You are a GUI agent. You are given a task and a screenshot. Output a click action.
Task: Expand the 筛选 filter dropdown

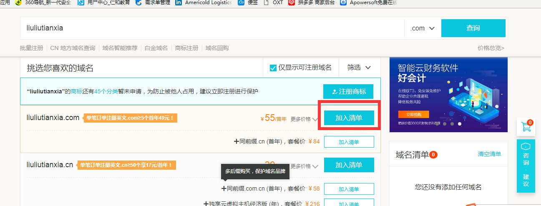(359, 68)
